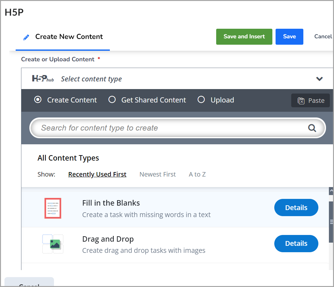Image resolution: width=334 pixels, height=287 pixels.
Task: Click the H5P hub logo
Action: point(42,79)
